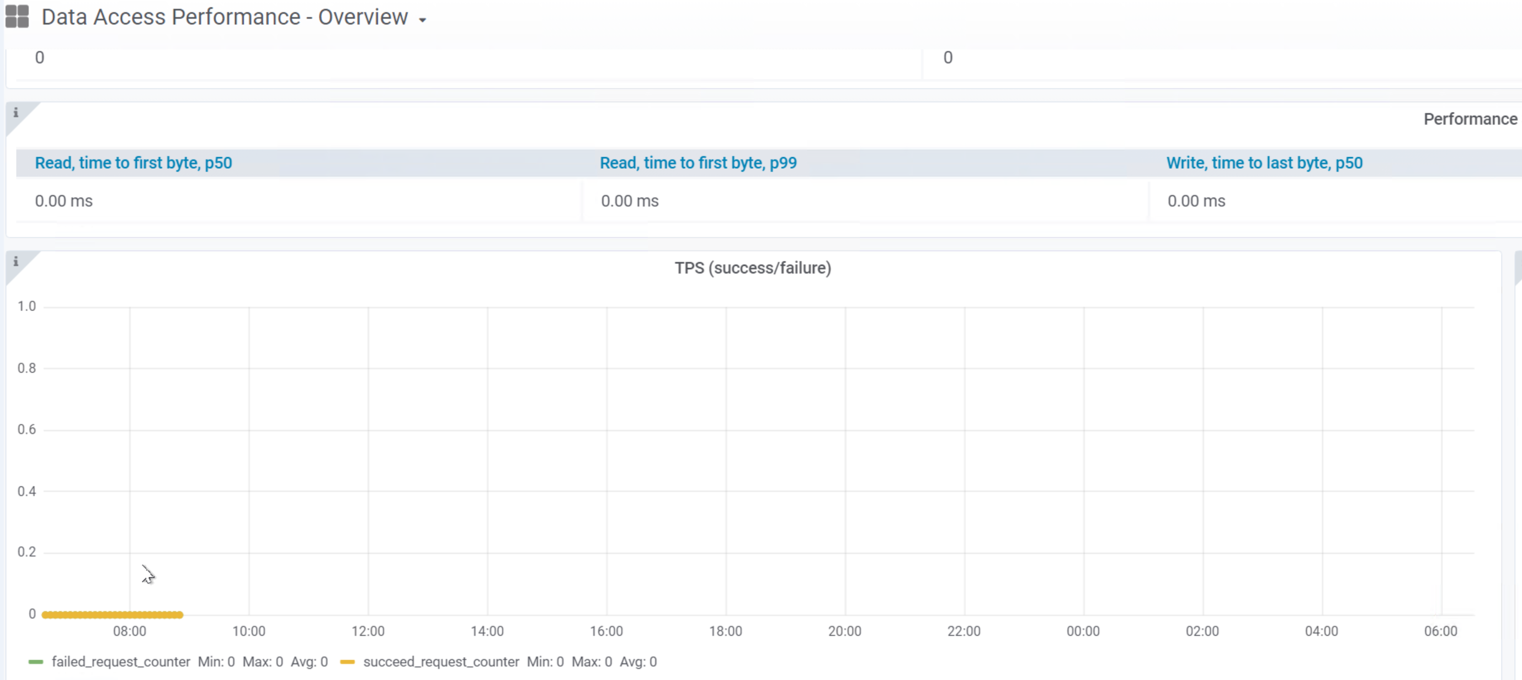This screenshot has width=1522, height=680.
Task: Hide the succeed_request_counter line via its yellow marker
Action: tap(349, 661)
